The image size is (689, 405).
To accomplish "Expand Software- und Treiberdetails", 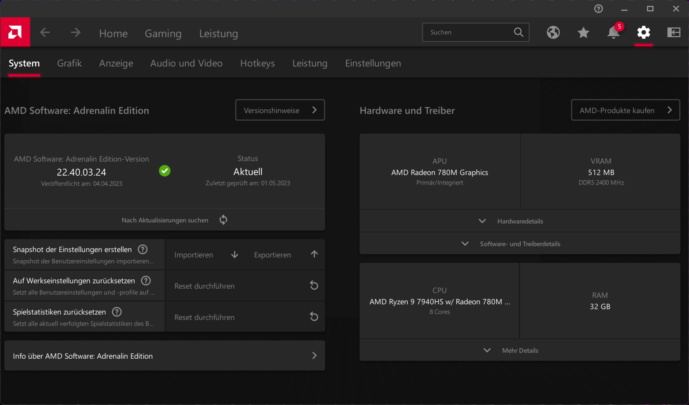I will pos(520,244).
